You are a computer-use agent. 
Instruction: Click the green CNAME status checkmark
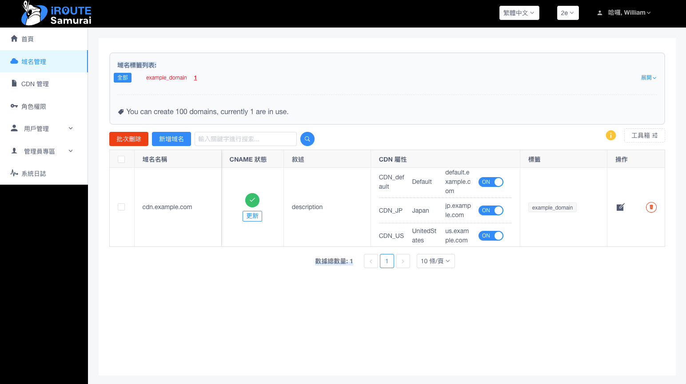[x=252, y=200]
